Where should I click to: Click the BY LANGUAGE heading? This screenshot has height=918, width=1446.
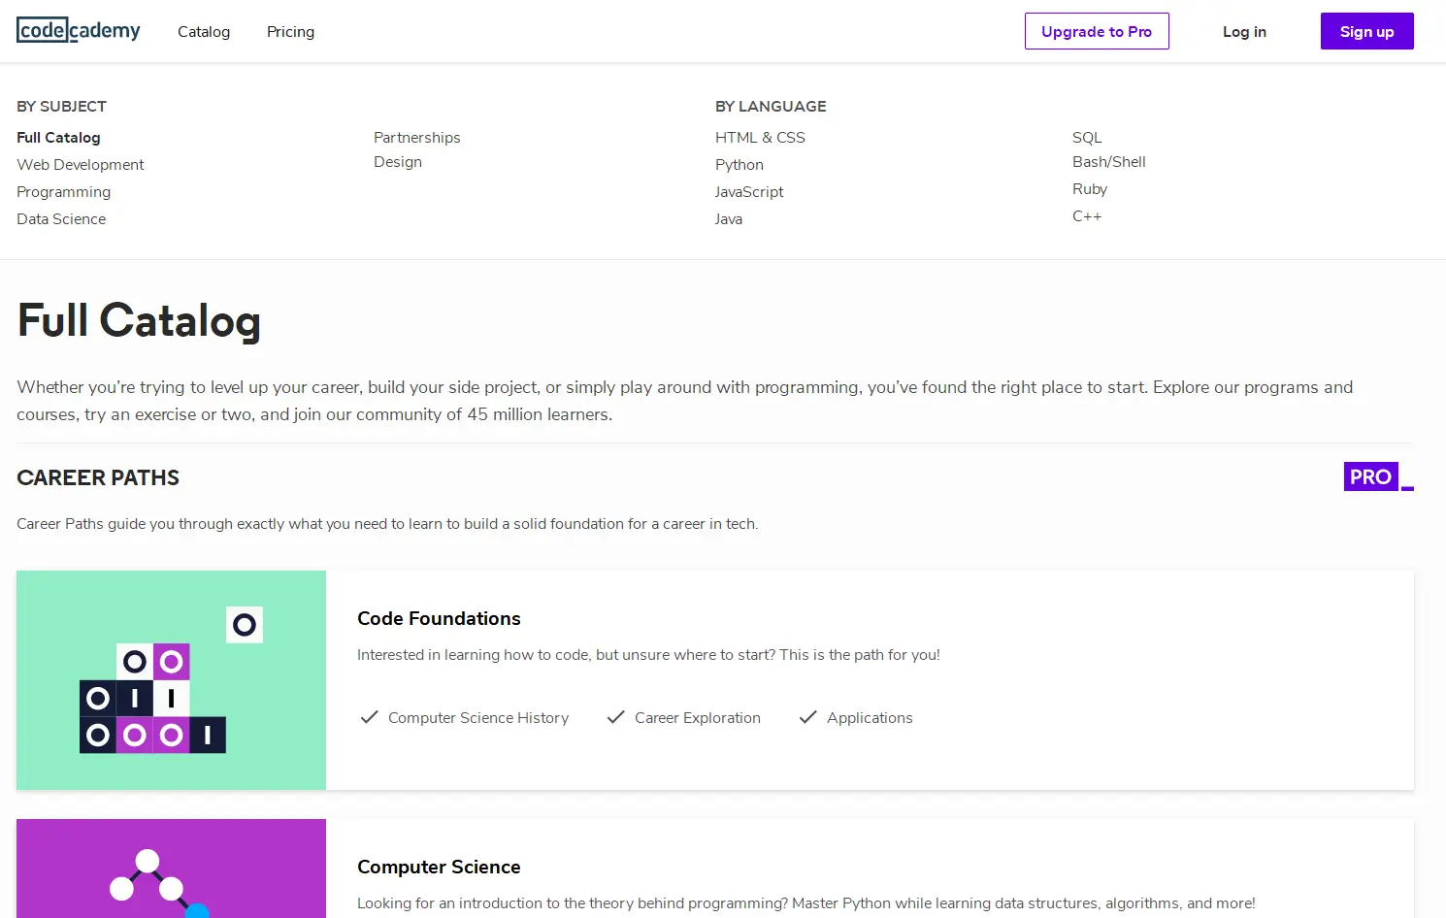(771, 107)
